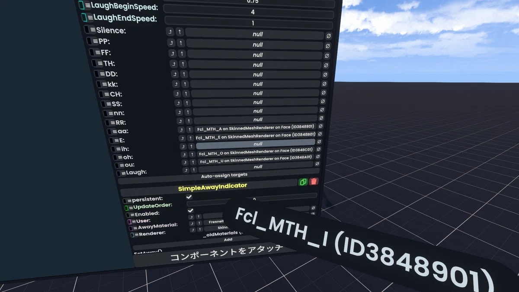Clear the Fcl_MTH_O reference with its ∅ button
The height and width of the screenshot is (292, 519).
click(318, 149)
